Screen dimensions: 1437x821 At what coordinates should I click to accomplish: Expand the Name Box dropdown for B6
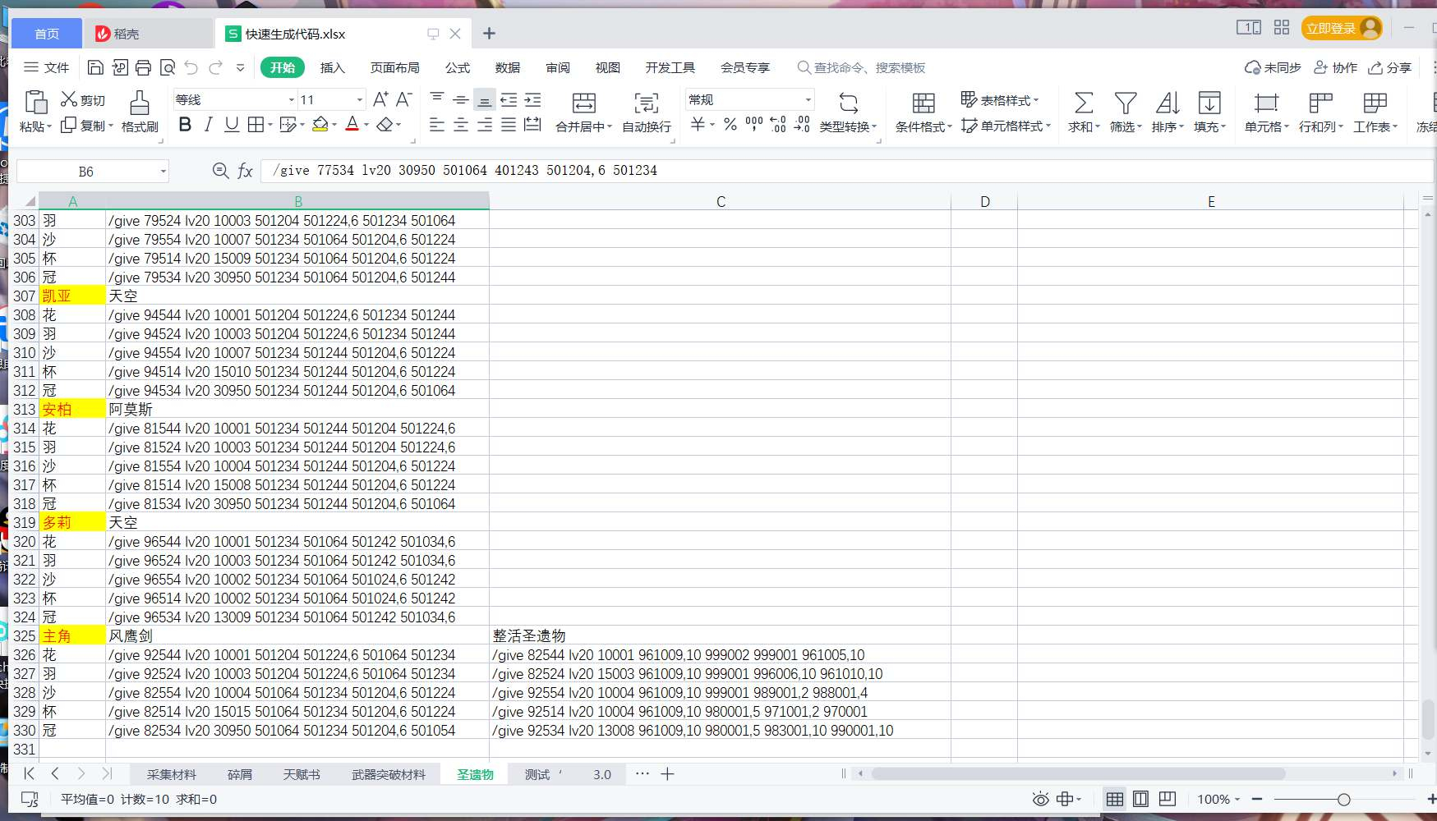163,172
